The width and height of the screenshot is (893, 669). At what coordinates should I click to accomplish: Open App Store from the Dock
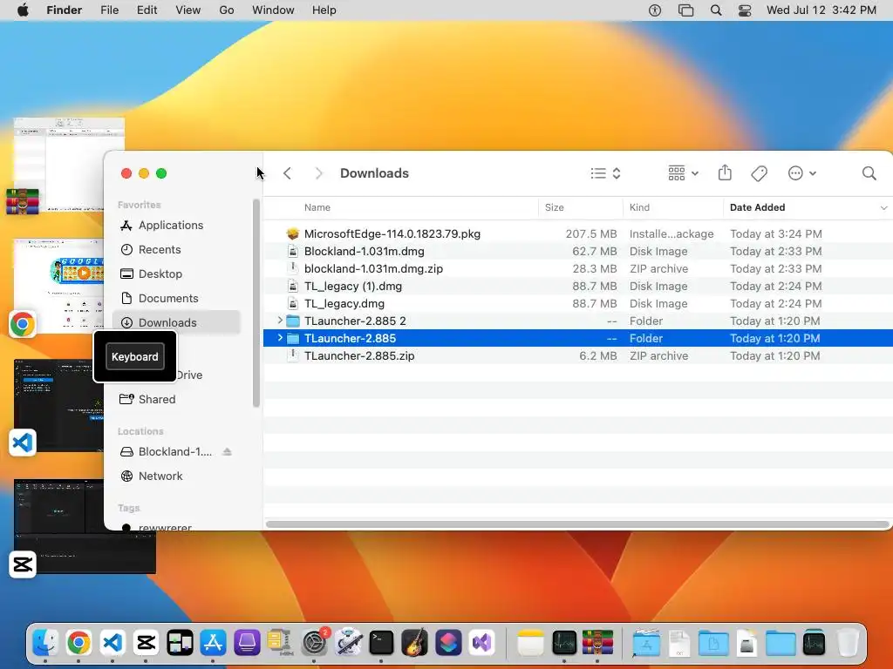tap(213, 642)
